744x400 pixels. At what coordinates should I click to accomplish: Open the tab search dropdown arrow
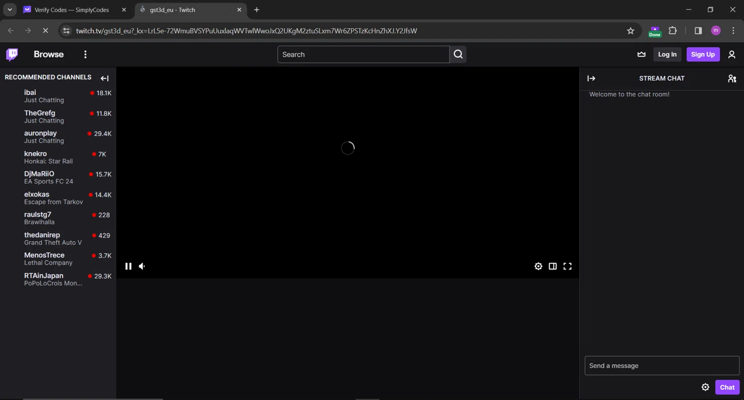click(9, 10)
